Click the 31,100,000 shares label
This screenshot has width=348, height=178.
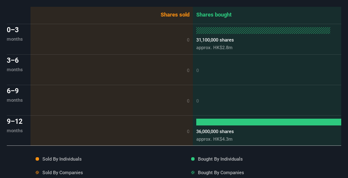(x=215, y=40)
